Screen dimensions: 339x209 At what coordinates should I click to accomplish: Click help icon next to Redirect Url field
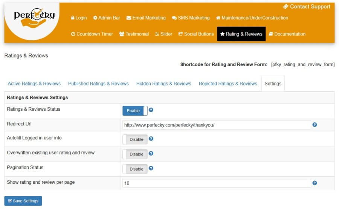[x=315, y=125]
